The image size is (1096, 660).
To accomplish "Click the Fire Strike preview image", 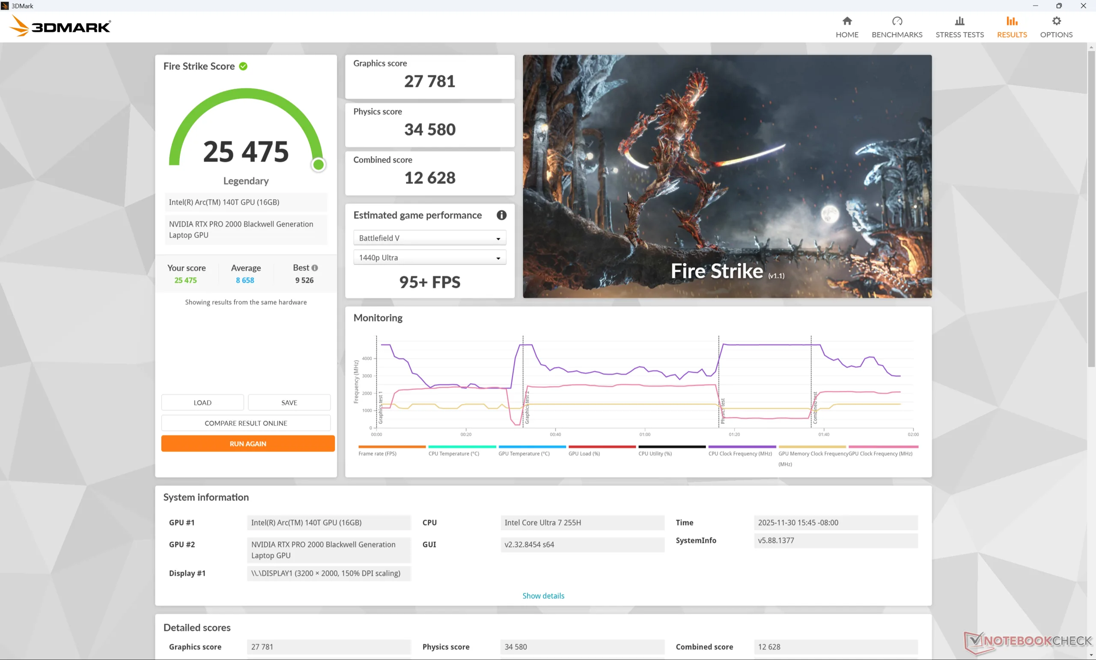I will [727, 176].
